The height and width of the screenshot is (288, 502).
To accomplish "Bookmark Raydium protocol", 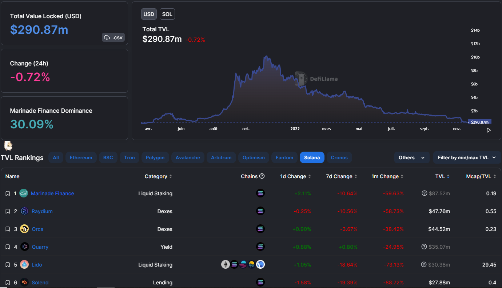I will point(8,211).
